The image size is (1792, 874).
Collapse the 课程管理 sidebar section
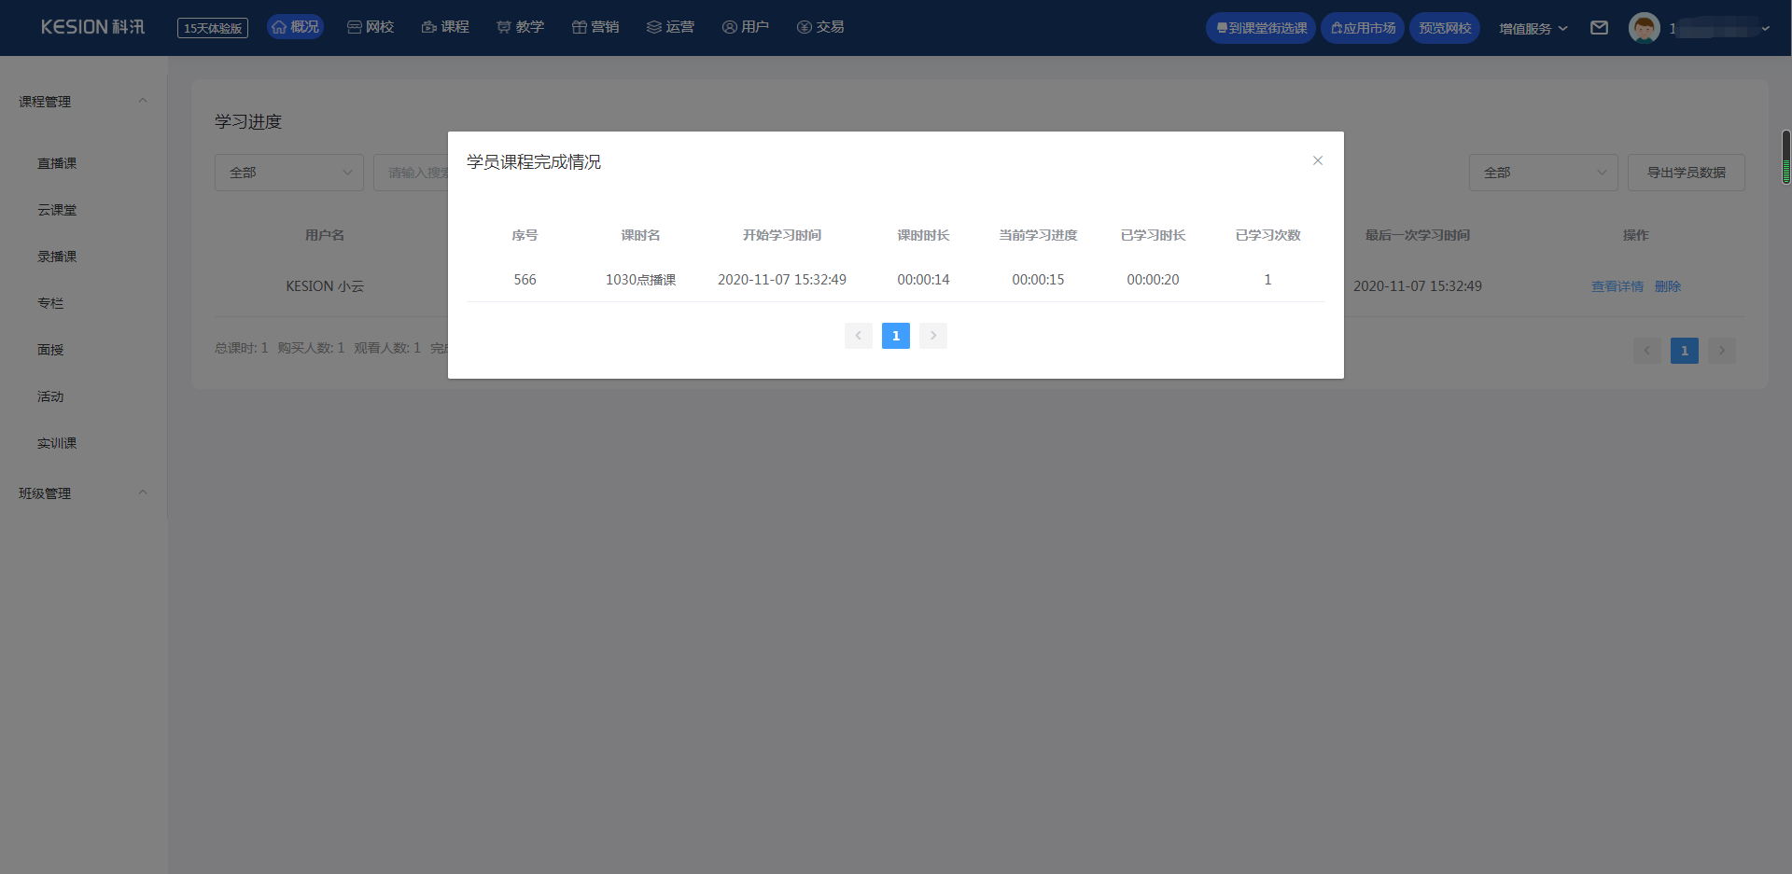(143, 101)
